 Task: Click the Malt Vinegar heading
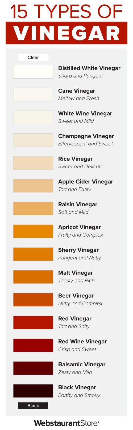(x=76, y=273)
